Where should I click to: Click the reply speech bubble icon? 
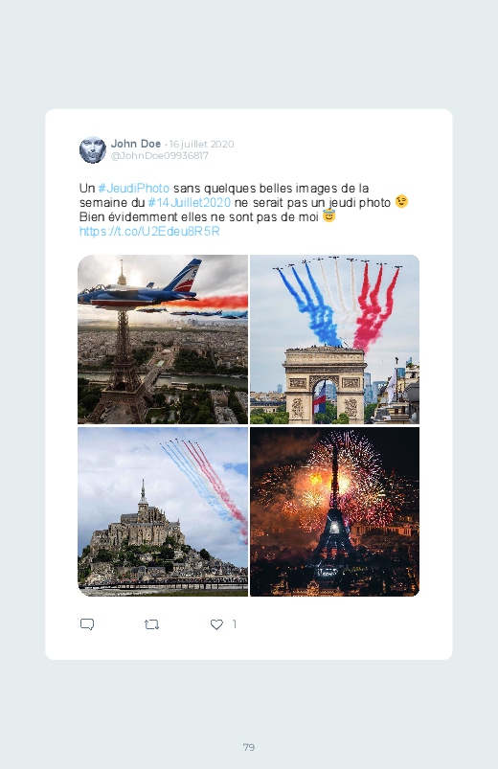click(87, 624)
